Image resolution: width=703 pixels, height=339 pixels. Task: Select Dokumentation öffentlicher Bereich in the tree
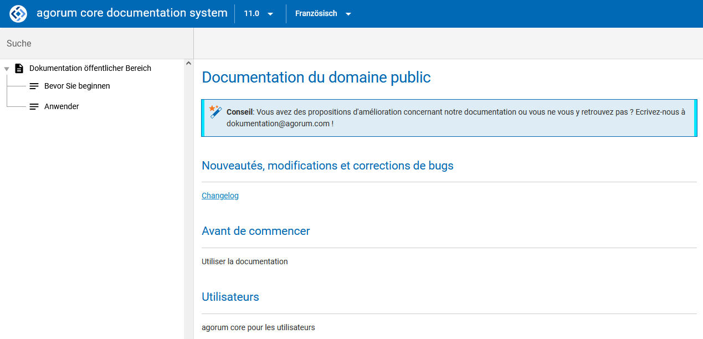90,68
